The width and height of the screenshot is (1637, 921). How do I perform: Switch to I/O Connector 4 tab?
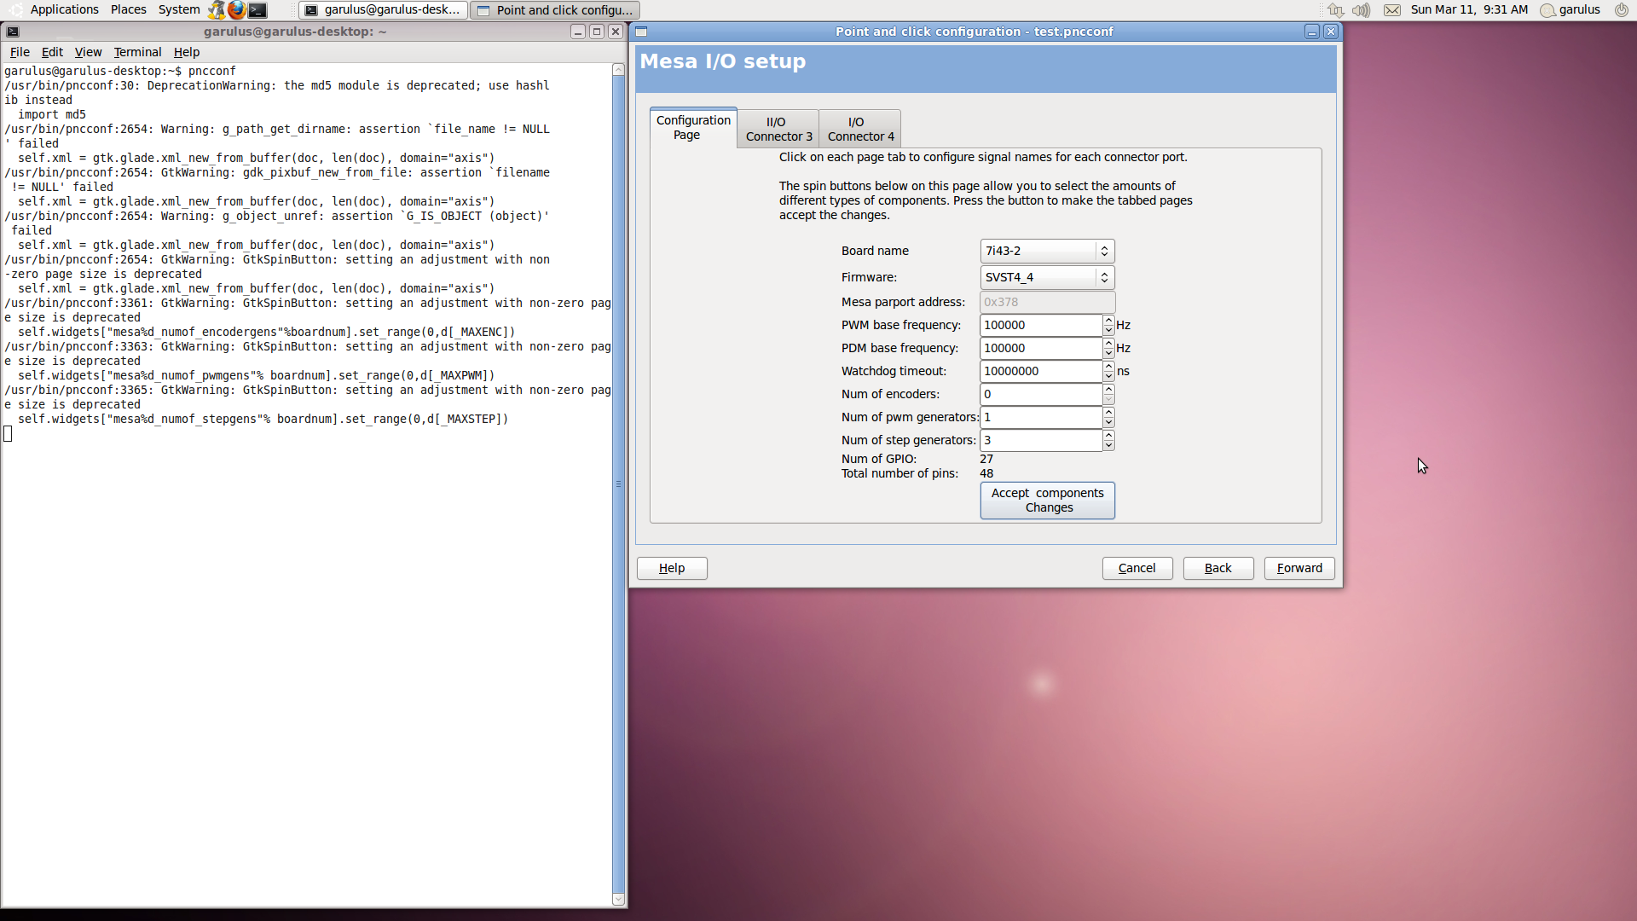(x=860, y=129)
